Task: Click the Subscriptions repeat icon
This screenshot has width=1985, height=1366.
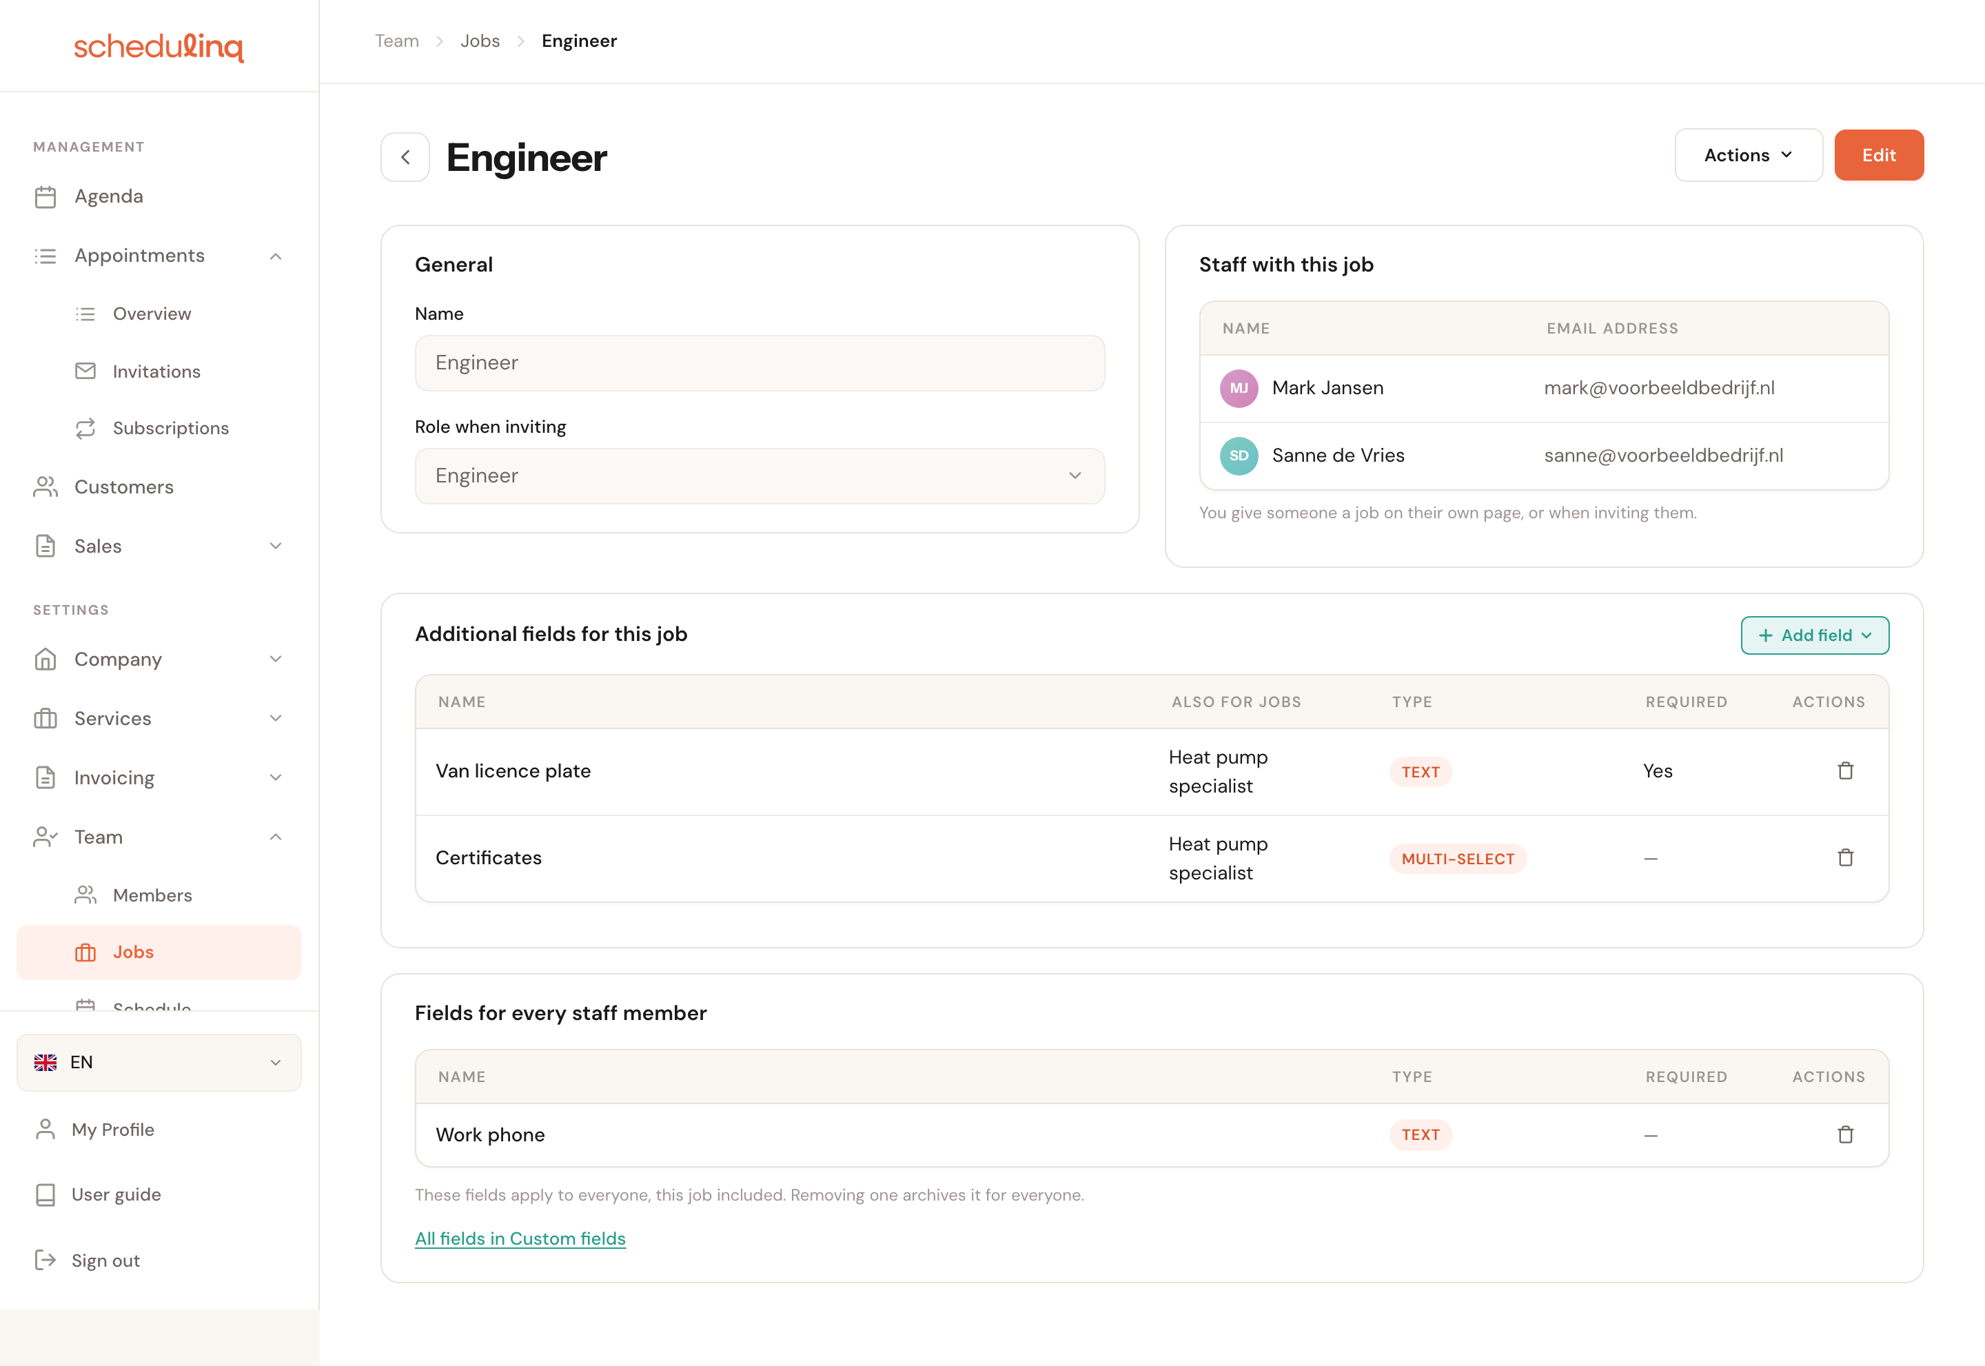Action: pos(85,428)
